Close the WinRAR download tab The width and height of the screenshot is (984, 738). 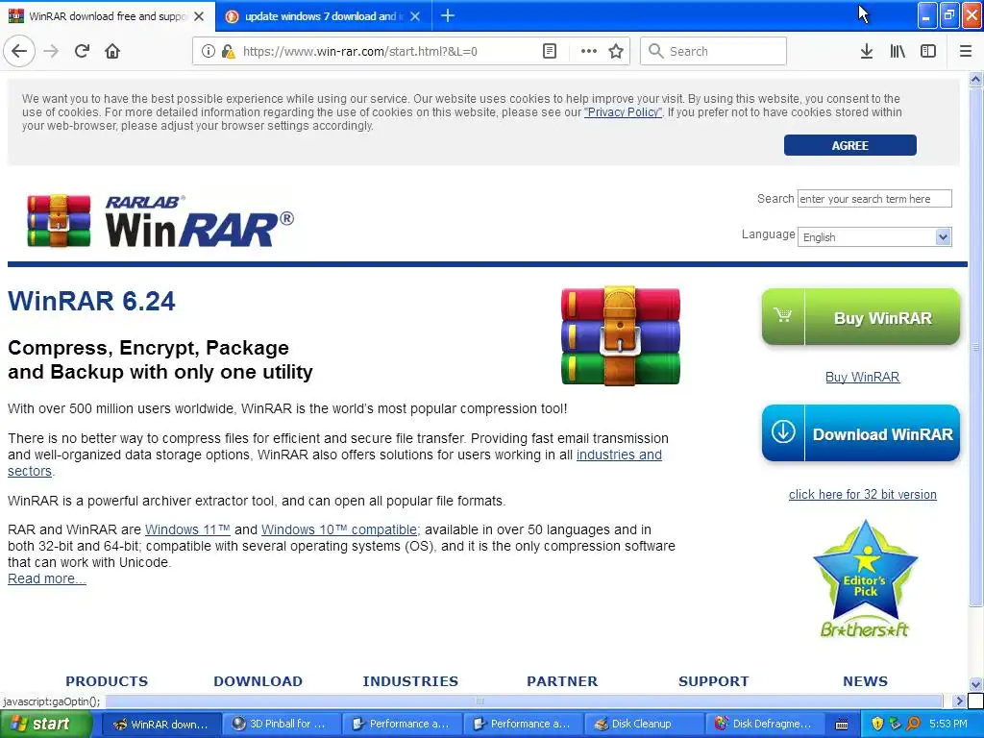(x=199, y=16)
